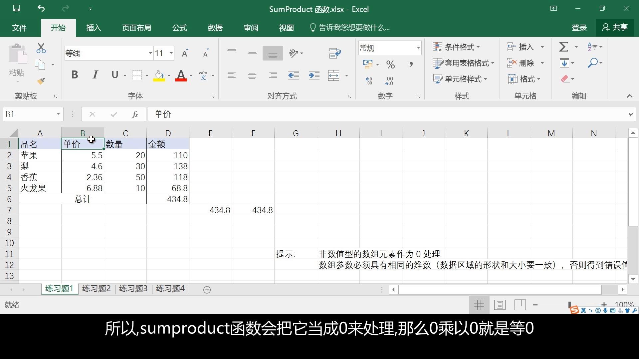Apply red font color swatch
This screenshot has height=359, width=639.
[x=181, y=76]
